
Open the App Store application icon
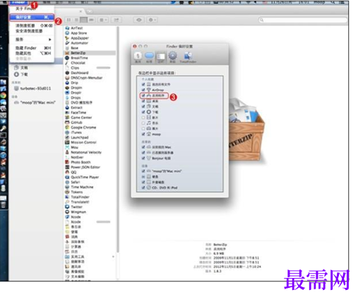[67, 33]
